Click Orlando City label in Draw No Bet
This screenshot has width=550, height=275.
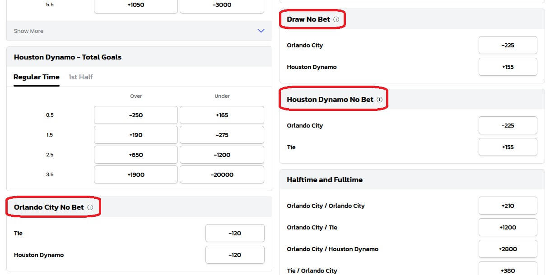(x=305, y=45)
